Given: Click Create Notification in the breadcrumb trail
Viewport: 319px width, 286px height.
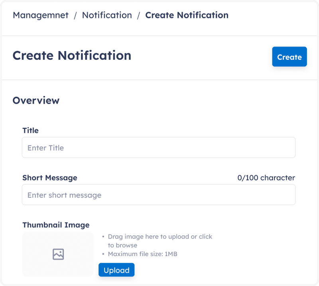Looking at the screenshot, I should (187, 16).
